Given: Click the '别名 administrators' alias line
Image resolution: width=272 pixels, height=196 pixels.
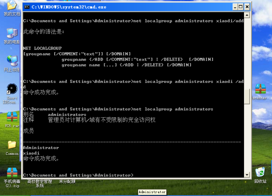Looking at the screenshot, I should (55, 114).
